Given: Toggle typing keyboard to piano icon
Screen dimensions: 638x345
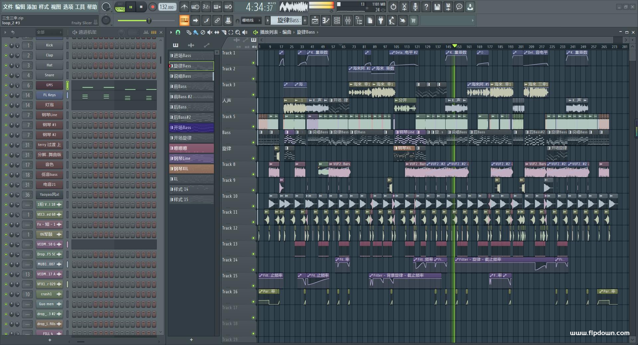Looking at the screenshot, I should [184, 21].
